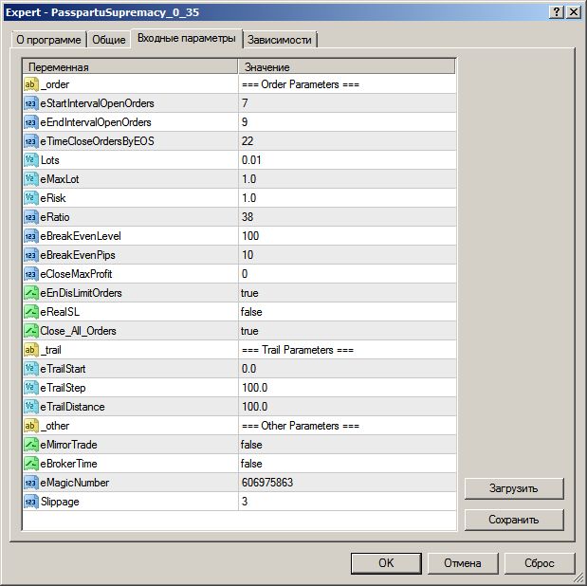Screen dimensions: 587x586
Task: Click integer icon beside eTimeCloseOrdersByEOS
Action: point(31,141)
